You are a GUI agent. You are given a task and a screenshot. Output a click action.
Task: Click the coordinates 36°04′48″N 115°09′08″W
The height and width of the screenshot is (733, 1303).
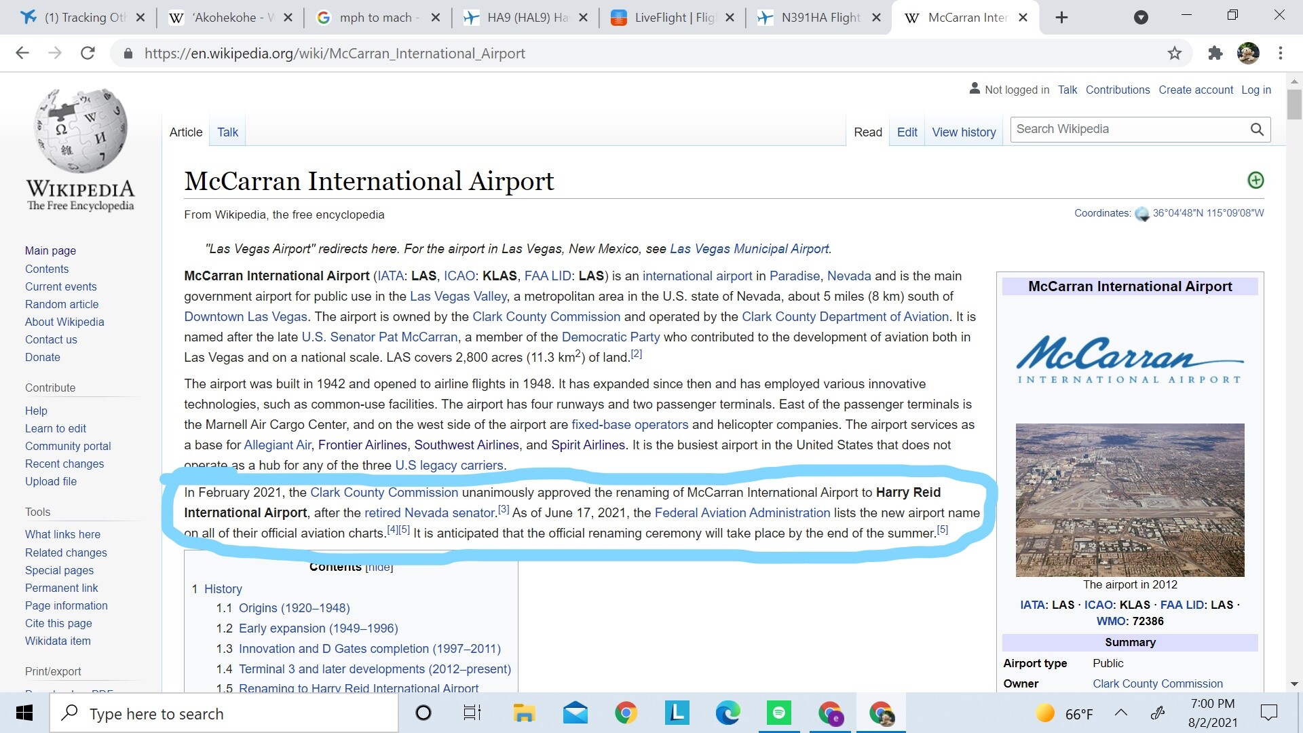point(1208,213)
